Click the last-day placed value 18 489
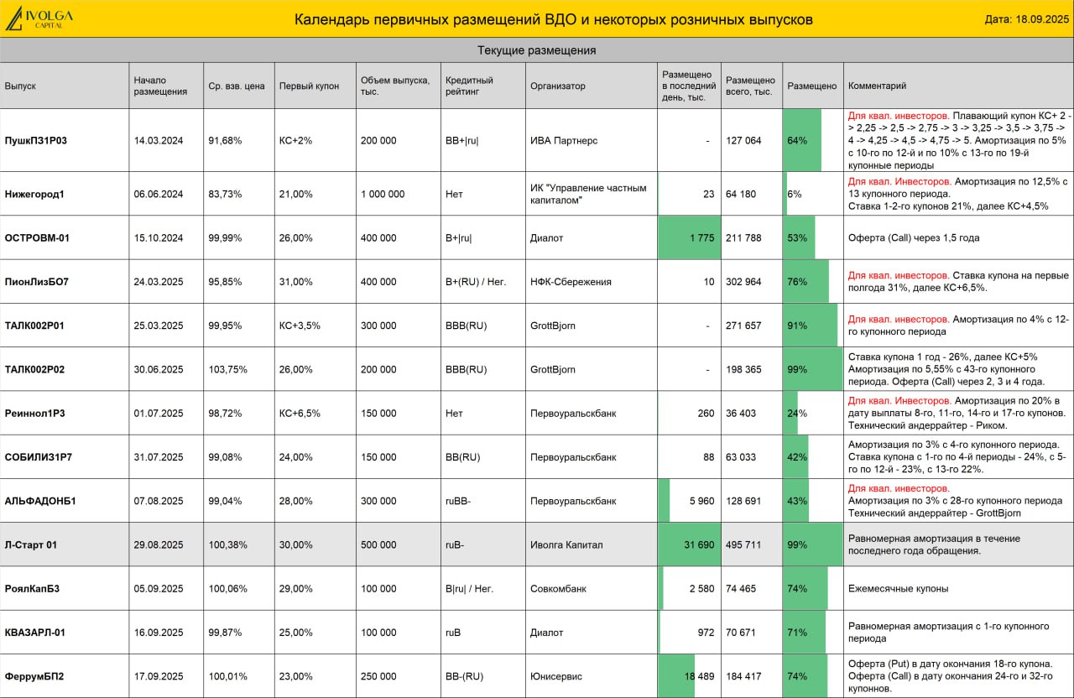The image size is (1074, 698). tap(700, 676)
